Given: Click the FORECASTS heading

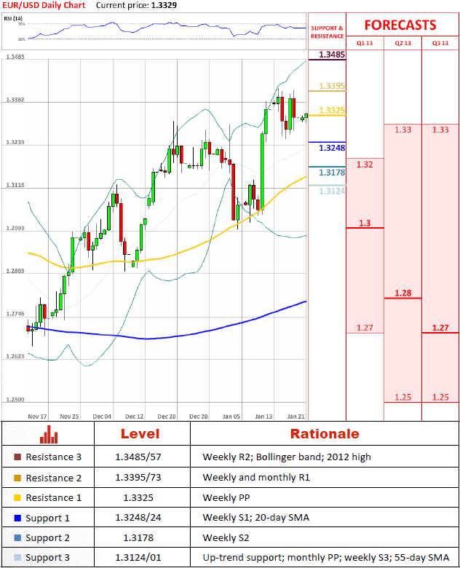Looking at the screenshot, I should click(x=400, y=25).
